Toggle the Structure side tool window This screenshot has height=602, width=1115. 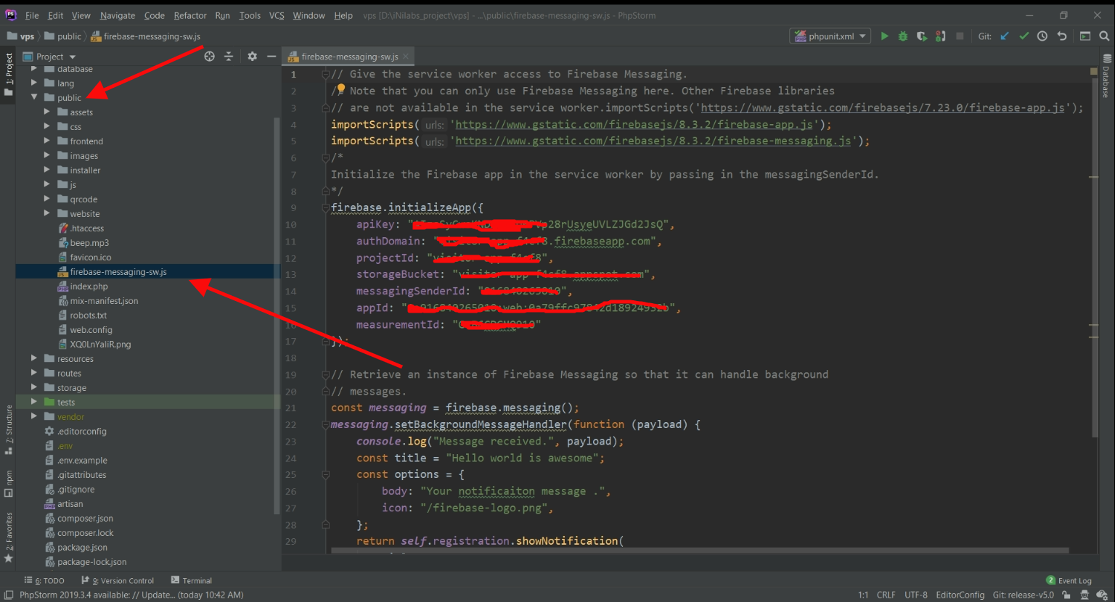pos(9,429)
